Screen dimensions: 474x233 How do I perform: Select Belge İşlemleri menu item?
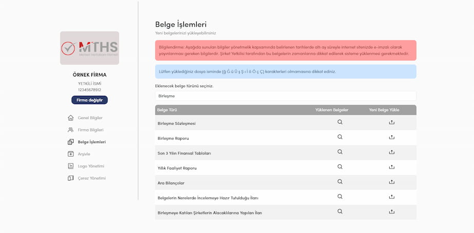[91, 142]
